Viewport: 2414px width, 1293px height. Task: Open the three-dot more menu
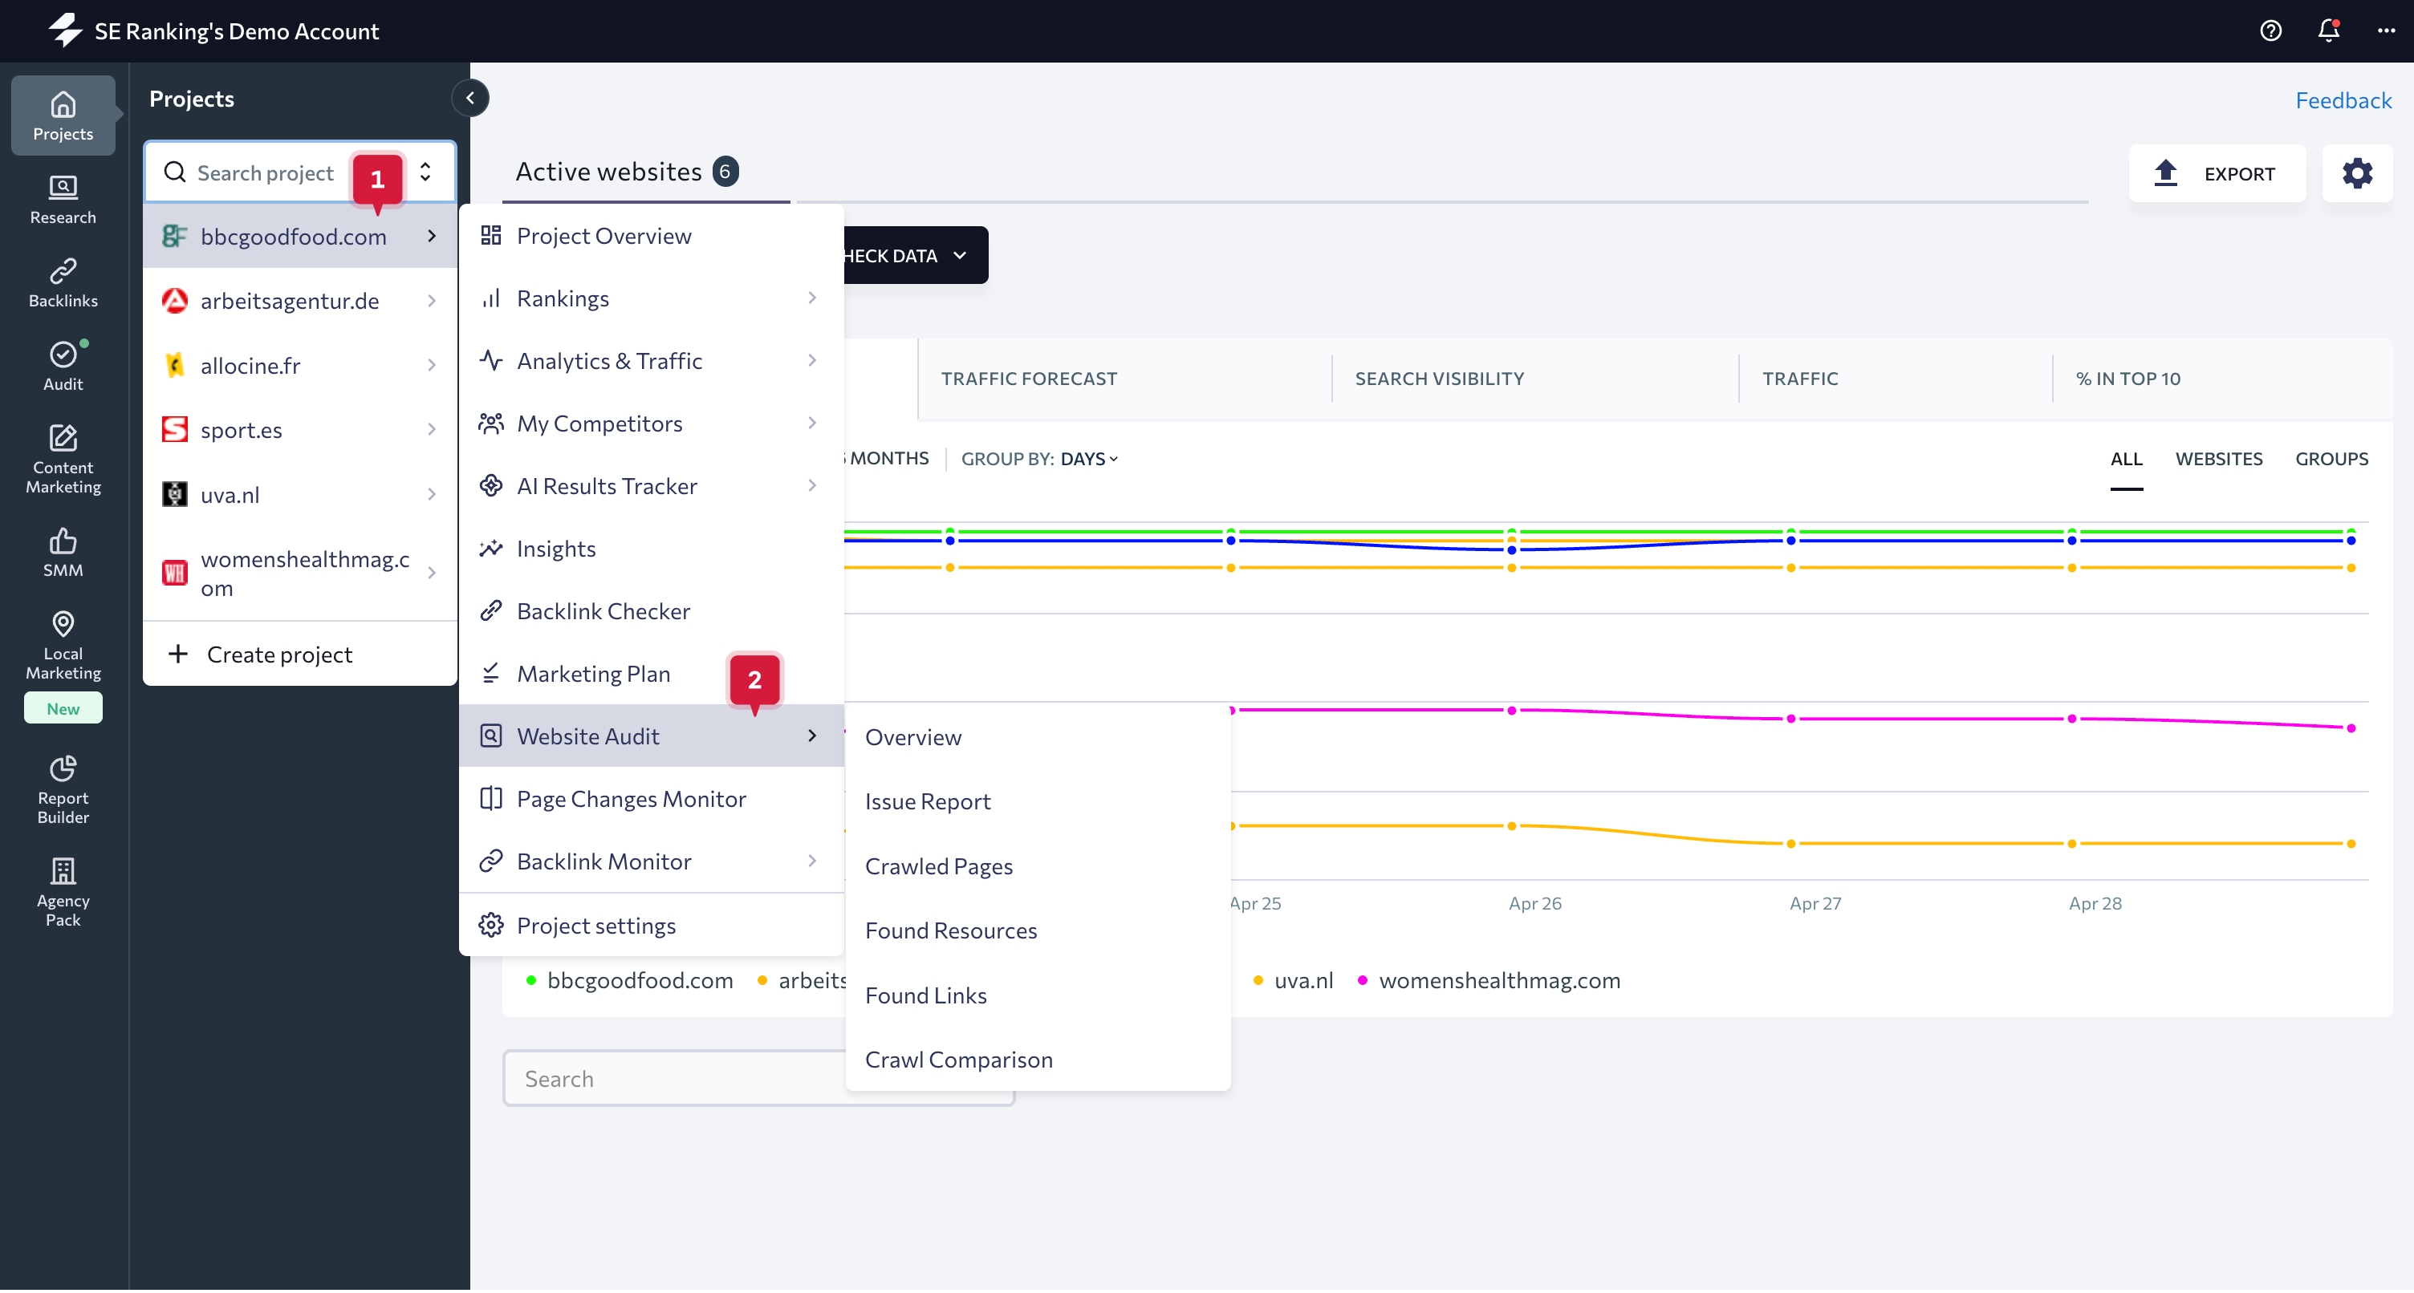point(2386,31)
